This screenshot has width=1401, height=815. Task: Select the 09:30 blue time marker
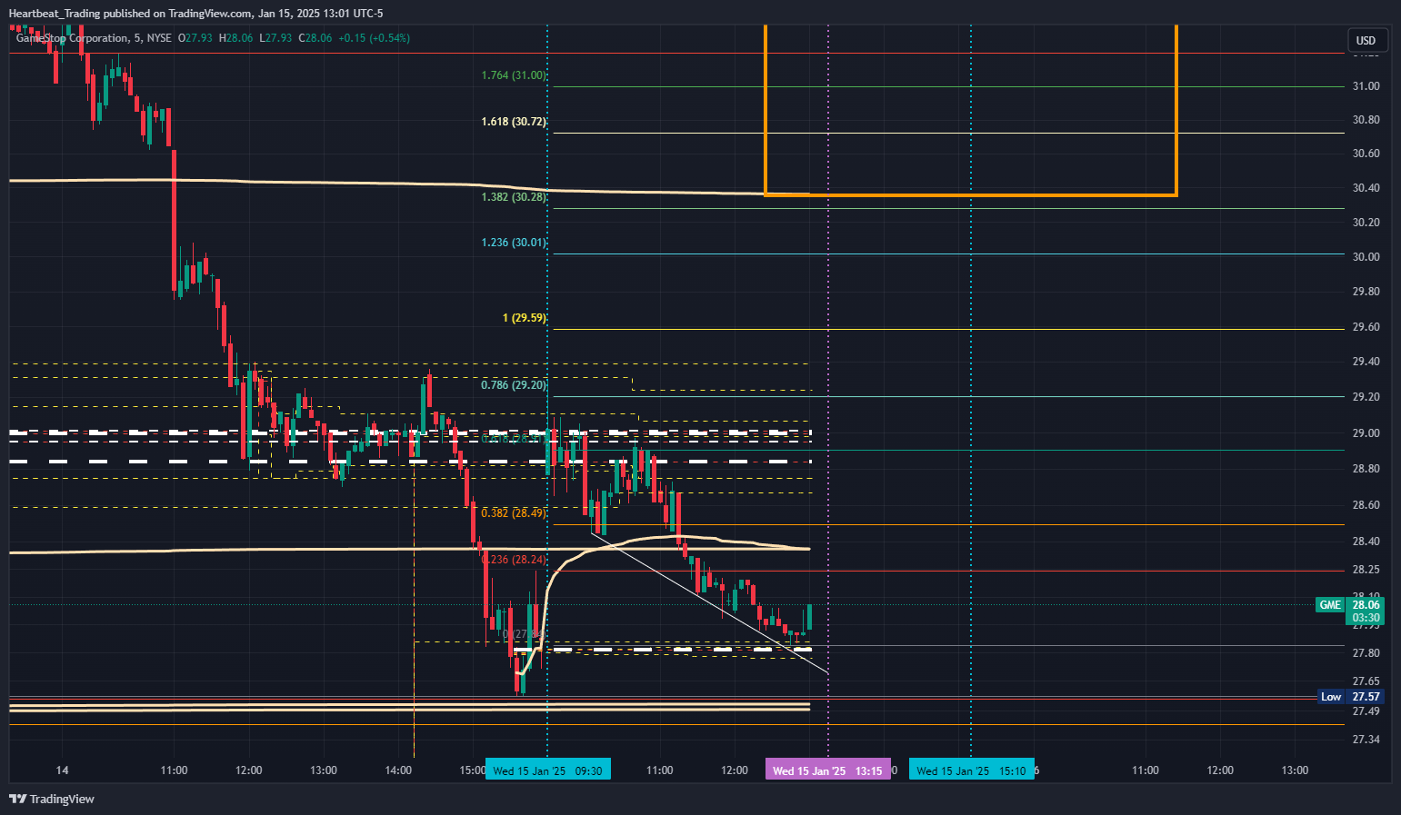548,770
